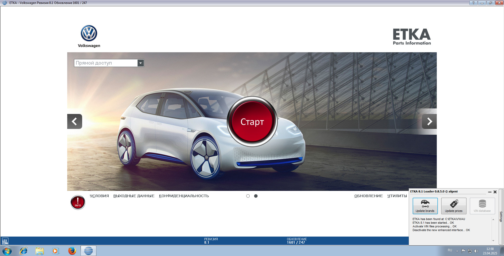Click the network tray icon

point(470,251)
